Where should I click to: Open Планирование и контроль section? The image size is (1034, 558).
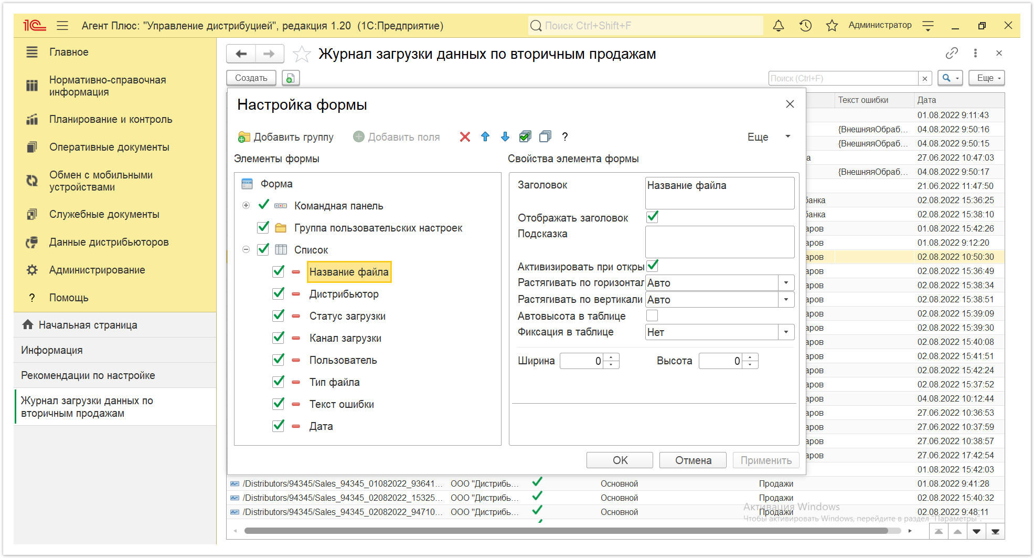click(111, 119)
